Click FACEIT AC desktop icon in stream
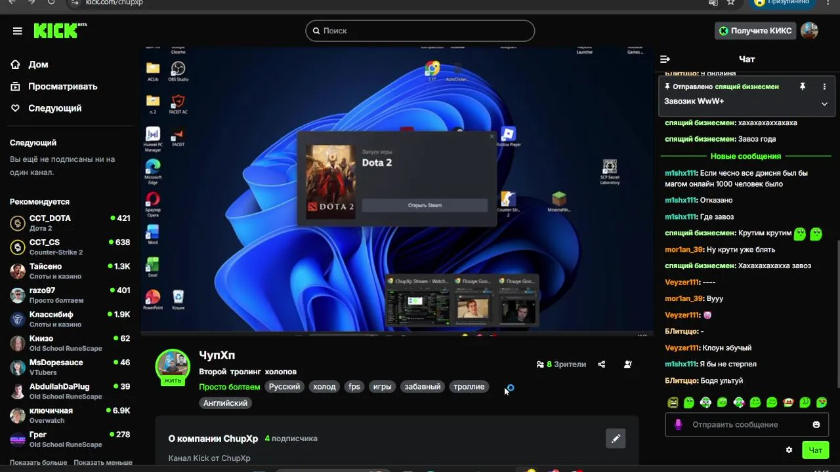The image size is (840, 472). click(178, 104)
